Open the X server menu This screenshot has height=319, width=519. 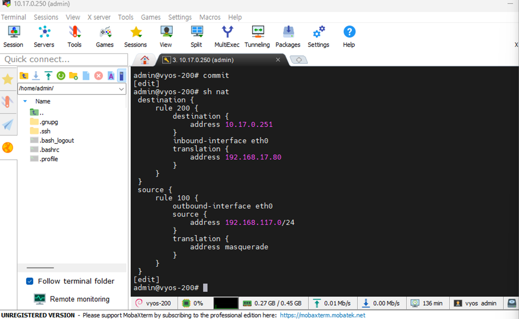pyautogui.click(x=99, y=17)
